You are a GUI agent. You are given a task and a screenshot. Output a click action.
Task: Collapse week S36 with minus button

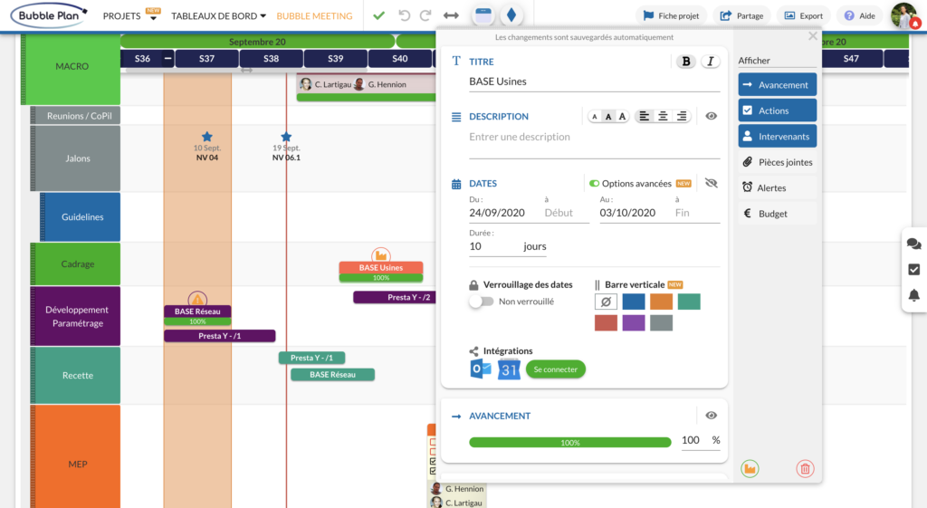click(x=167, y=59)
